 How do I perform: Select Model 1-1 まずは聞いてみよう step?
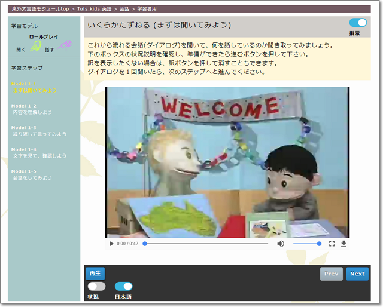click(34, 87)
